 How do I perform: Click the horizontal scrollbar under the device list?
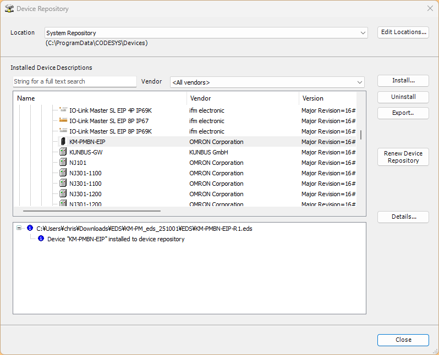91,210
